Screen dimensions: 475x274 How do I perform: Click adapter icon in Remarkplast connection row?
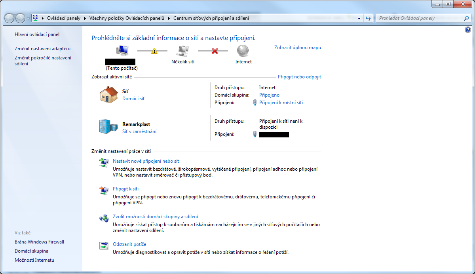click(255, 135)
